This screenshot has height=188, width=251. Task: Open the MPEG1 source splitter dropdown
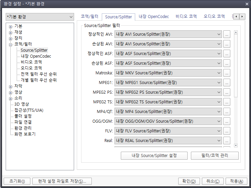pyautogui.click(x=168, y=83)
